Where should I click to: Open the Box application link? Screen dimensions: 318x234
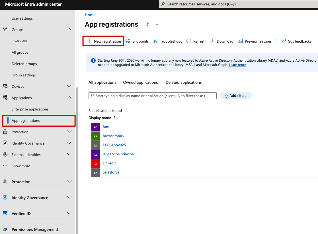106,127
